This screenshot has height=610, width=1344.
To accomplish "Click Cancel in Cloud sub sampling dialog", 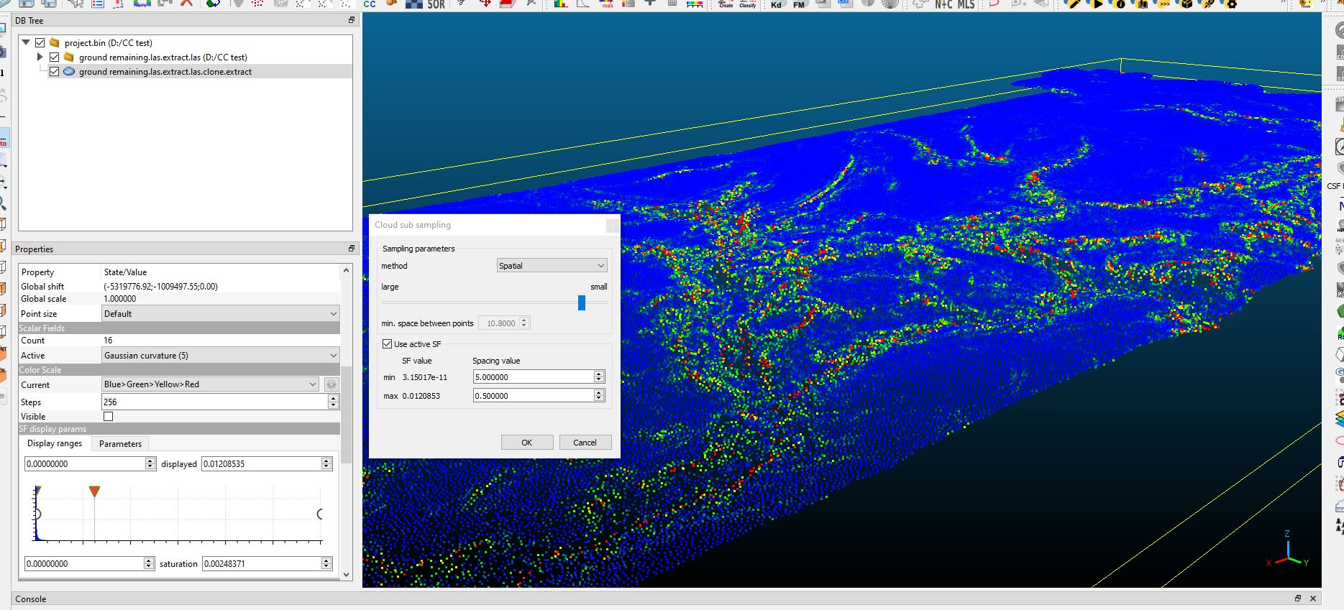I will point(585,443).
